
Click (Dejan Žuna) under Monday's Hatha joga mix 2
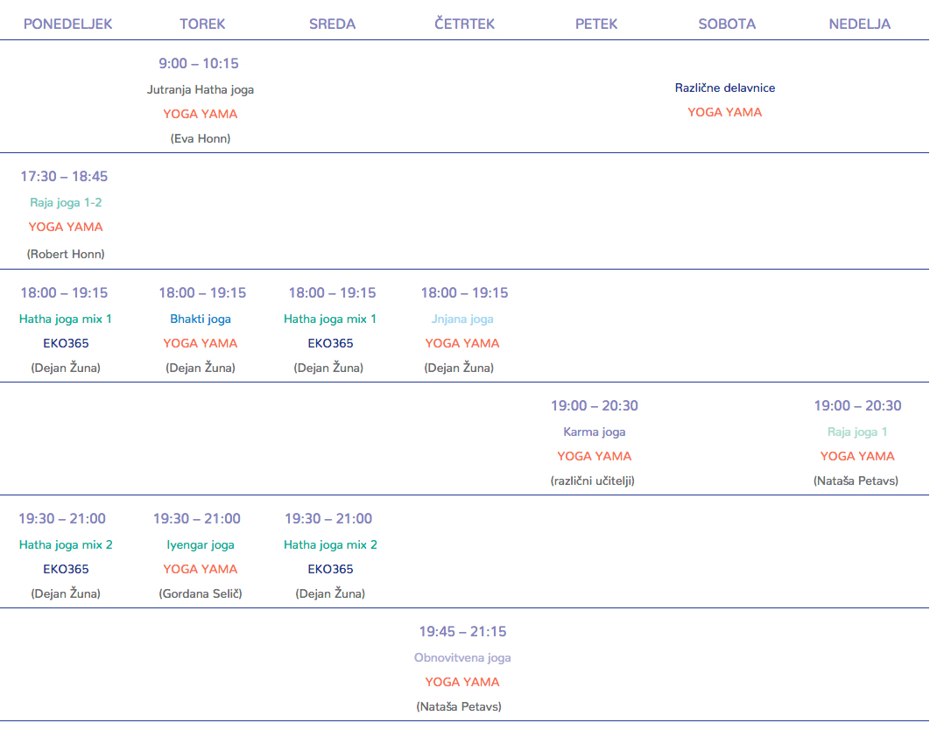click(66, 593)
